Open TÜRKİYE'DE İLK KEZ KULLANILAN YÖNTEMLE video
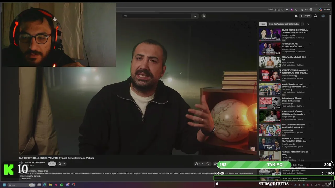This screenshot has width=335, height=188. tap(270, 49)
